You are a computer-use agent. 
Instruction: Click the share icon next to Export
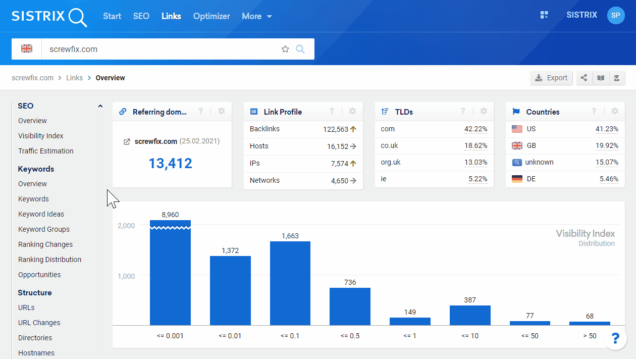pos(584,78)
